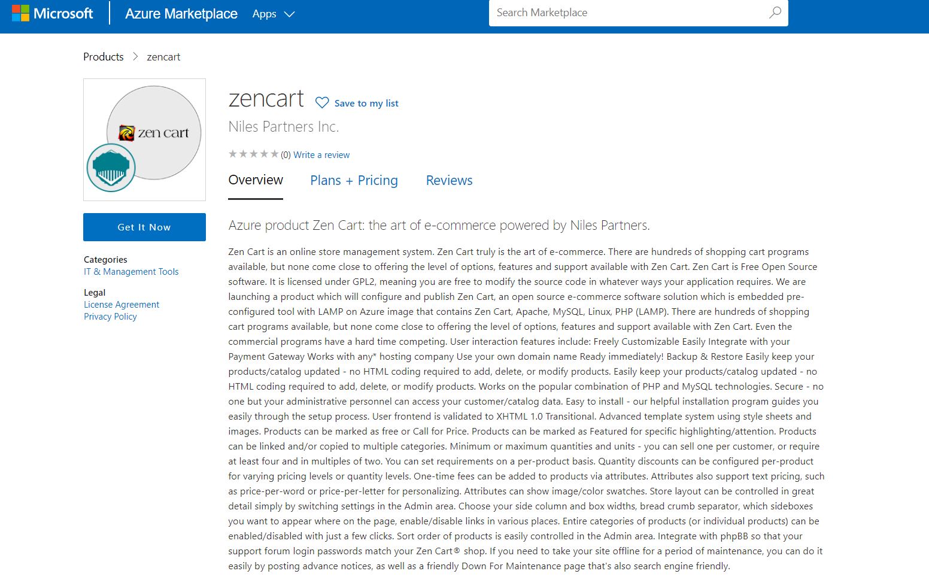
Task: Expand the Apps dropdown menu
Action: tap(274, 14)
